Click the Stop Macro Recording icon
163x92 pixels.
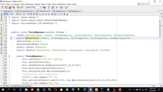coord(61,14)
